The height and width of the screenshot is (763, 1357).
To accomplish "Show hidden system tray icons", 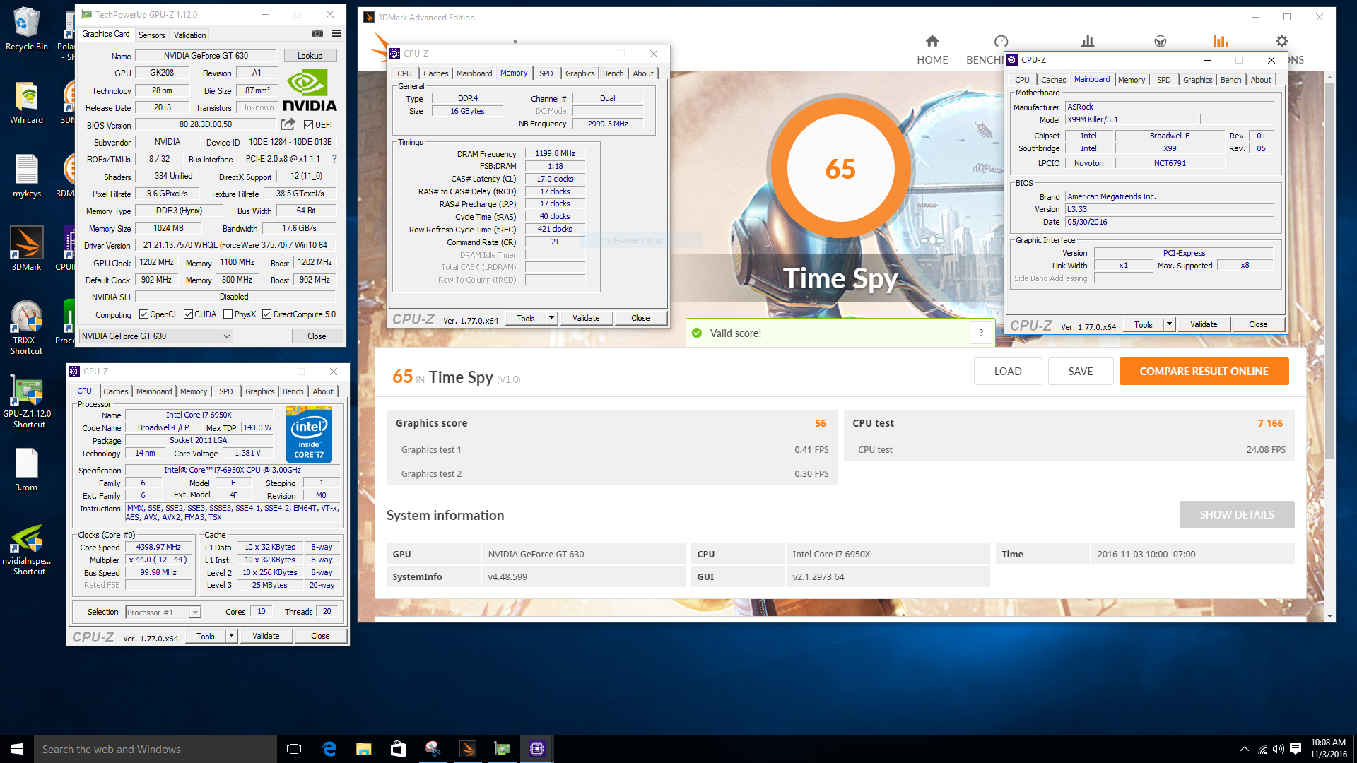I will pos(1244,749).
